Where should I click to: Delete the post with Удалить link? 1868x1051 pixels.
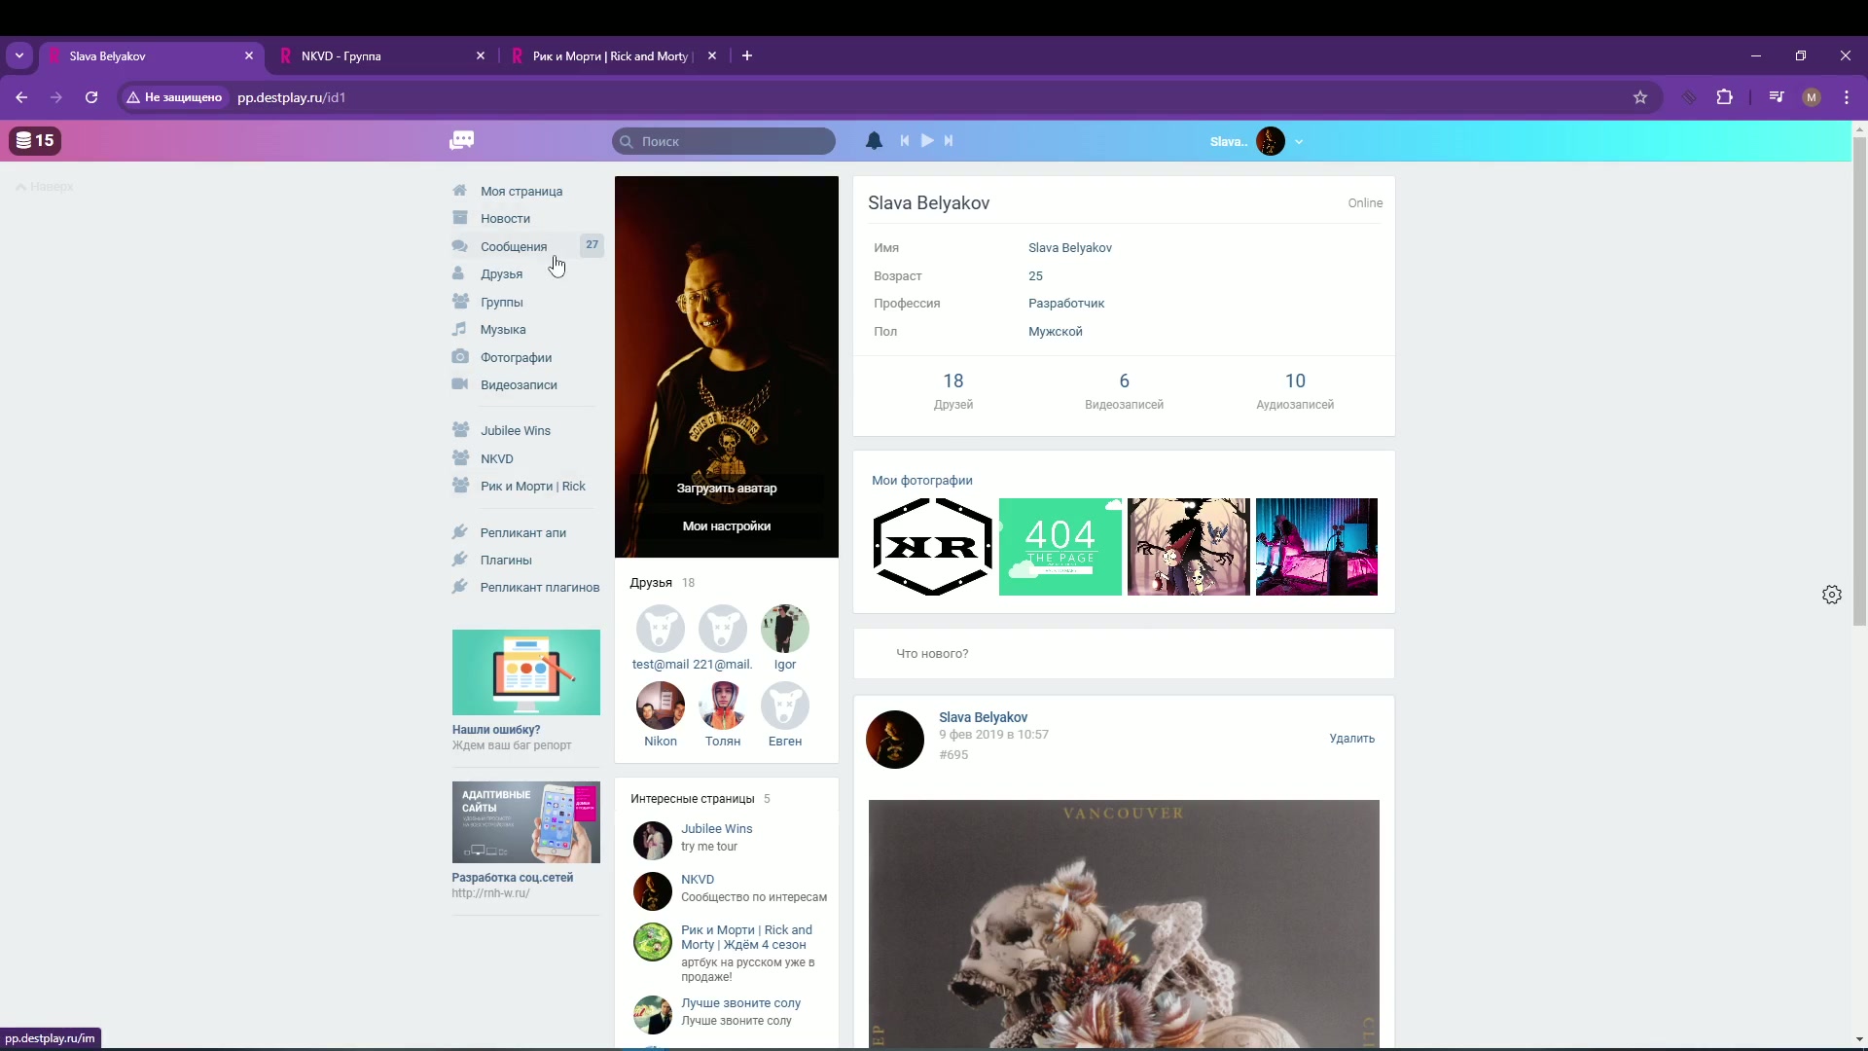click(x=1352, y=739)
